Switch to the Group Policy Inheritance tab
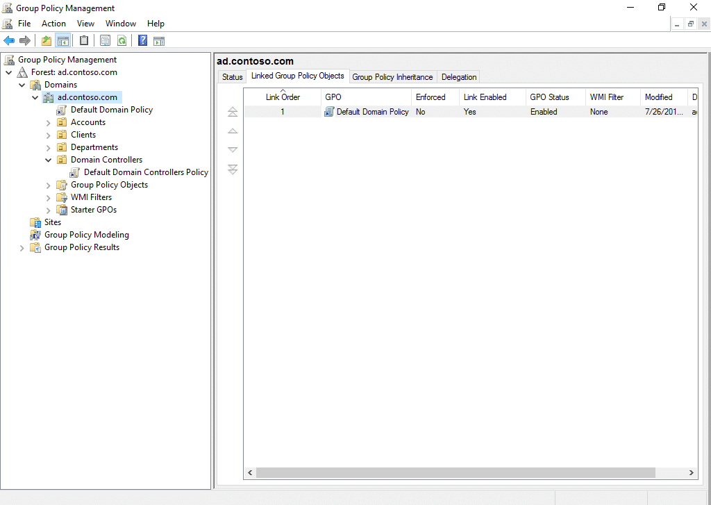711x505 pixels. click(x=393, y=76)
